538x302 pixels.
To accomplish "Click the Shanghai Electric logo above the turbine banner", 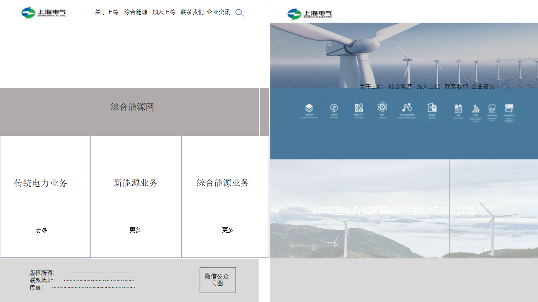I will pyautogui.click(x=310, y=14).
